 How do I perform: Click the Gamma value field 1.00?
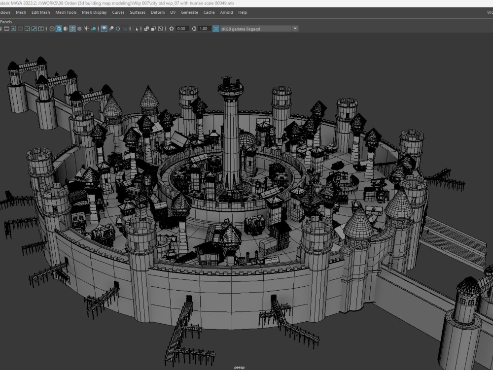coord(205,29)
